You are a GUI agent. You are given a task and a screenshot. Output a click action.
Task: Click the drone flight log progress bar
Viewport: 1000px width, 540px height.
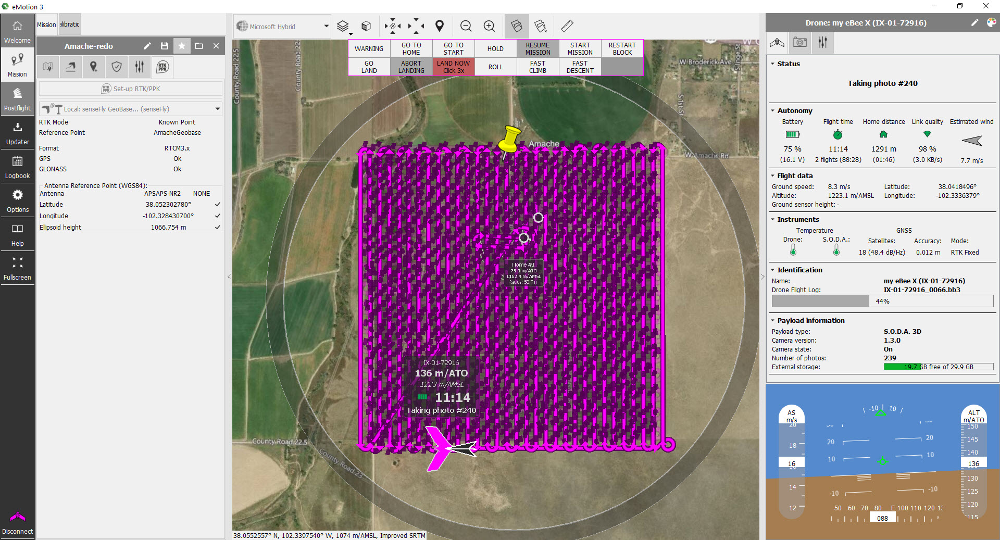882,301
